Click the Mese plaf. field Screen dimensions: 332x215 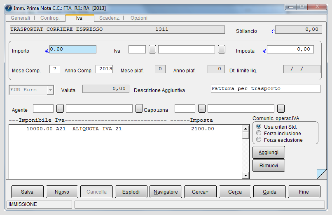(x=160, y=69)
